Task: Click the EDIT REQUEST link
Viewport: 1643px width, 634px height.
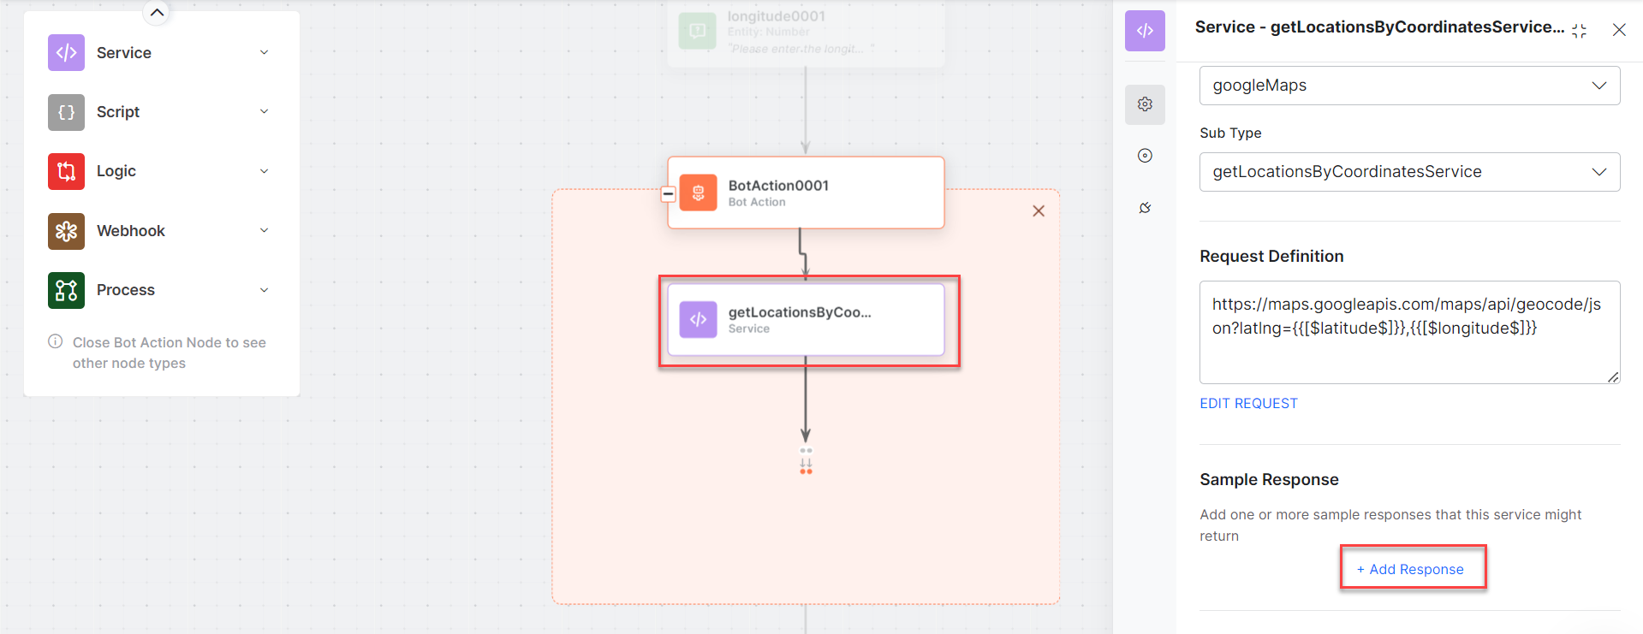Action: pyautogui.click(x=1248, y=404)
